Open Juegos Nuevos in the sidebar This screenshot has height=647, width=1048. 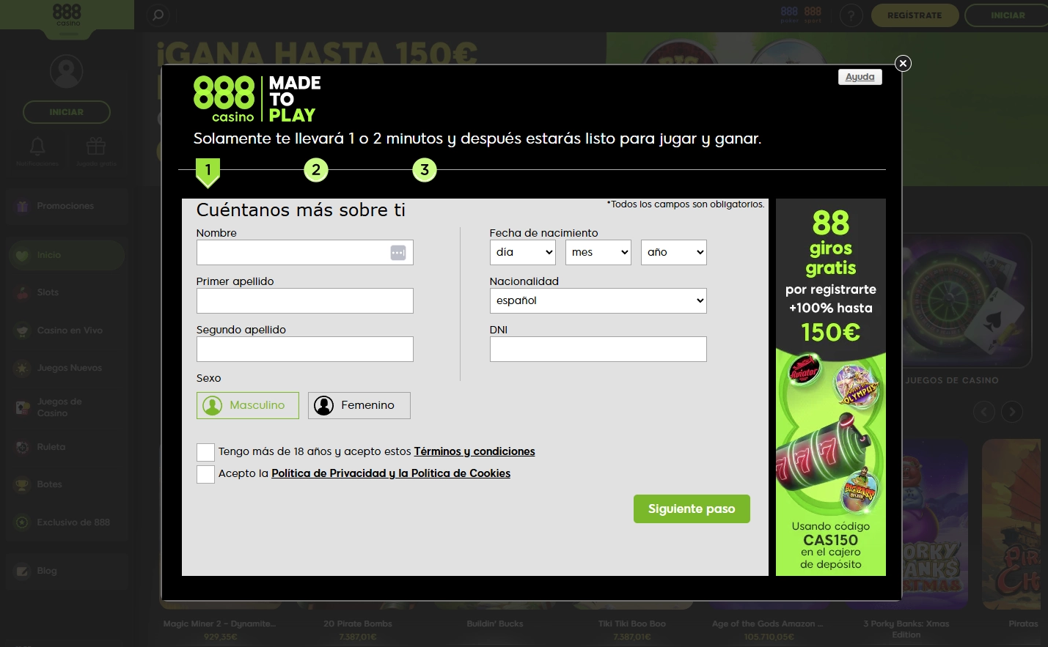point(67,368)
